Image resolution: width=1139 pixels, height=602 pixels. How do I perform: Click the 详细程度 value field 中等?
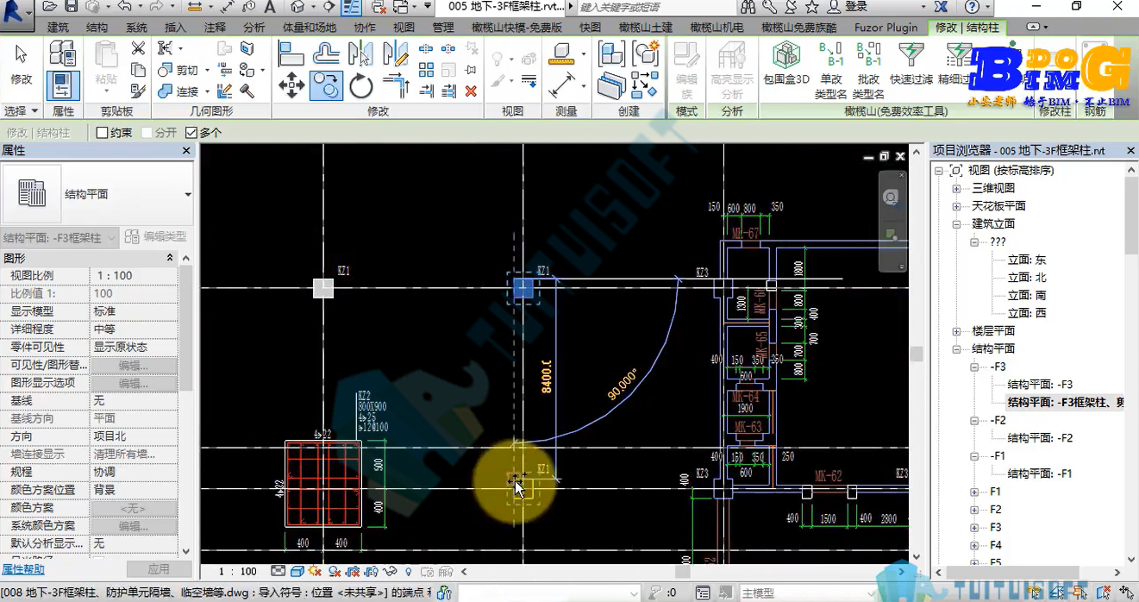click(134, 329)
